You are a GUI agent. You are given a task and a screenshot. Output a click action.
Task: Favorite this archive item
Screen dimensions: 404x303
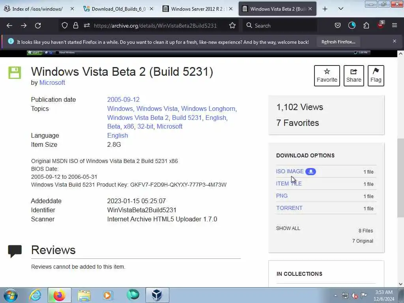[327, 75]
